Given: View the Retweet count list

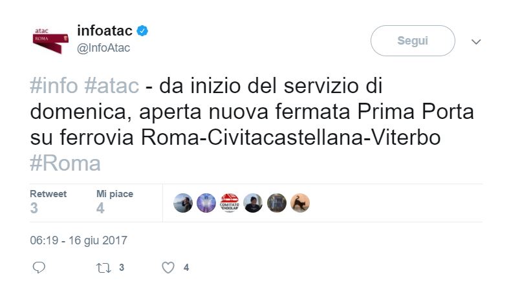Looking at the screenshot, I should coord(48,202).
